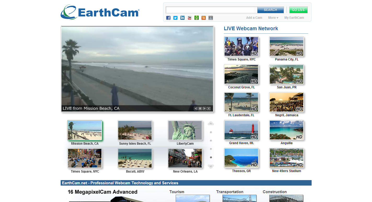Open the Panama City, FL thumbnail

pyautogui.click(x=287, y=46)
